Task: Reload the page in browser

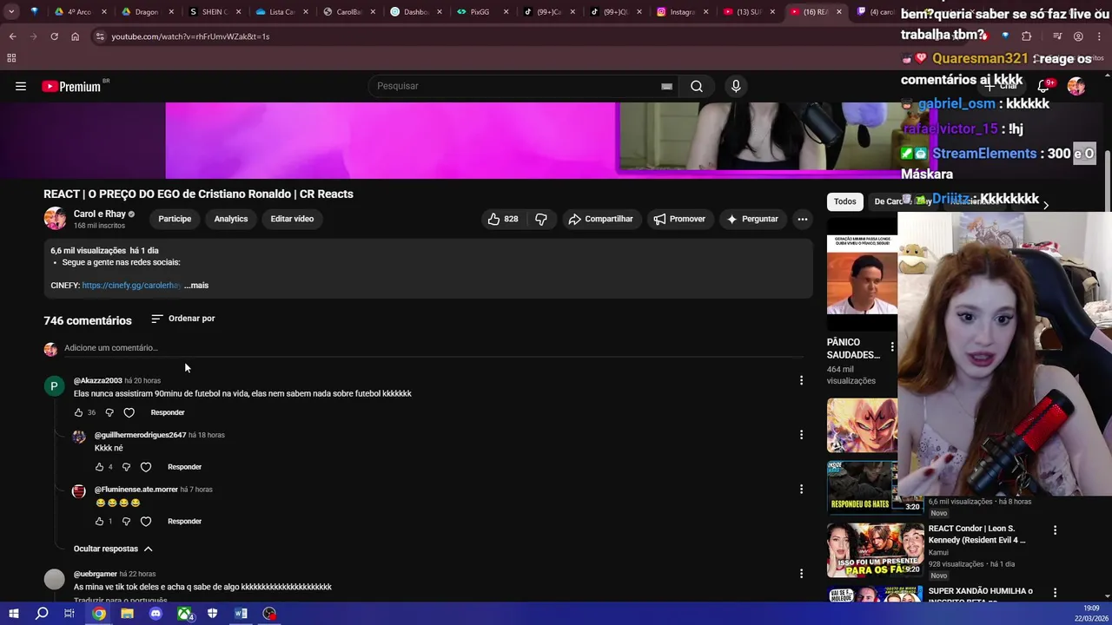Action: 54,36
